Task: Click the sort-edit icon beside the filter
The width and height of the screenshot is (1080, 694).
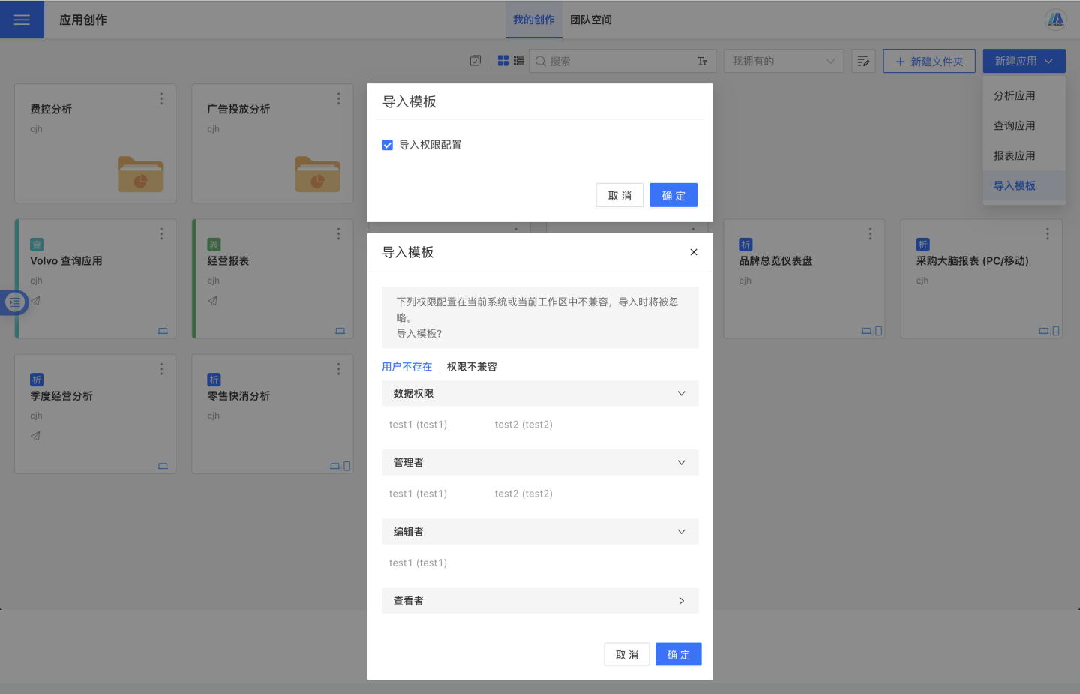Action: 863,62
